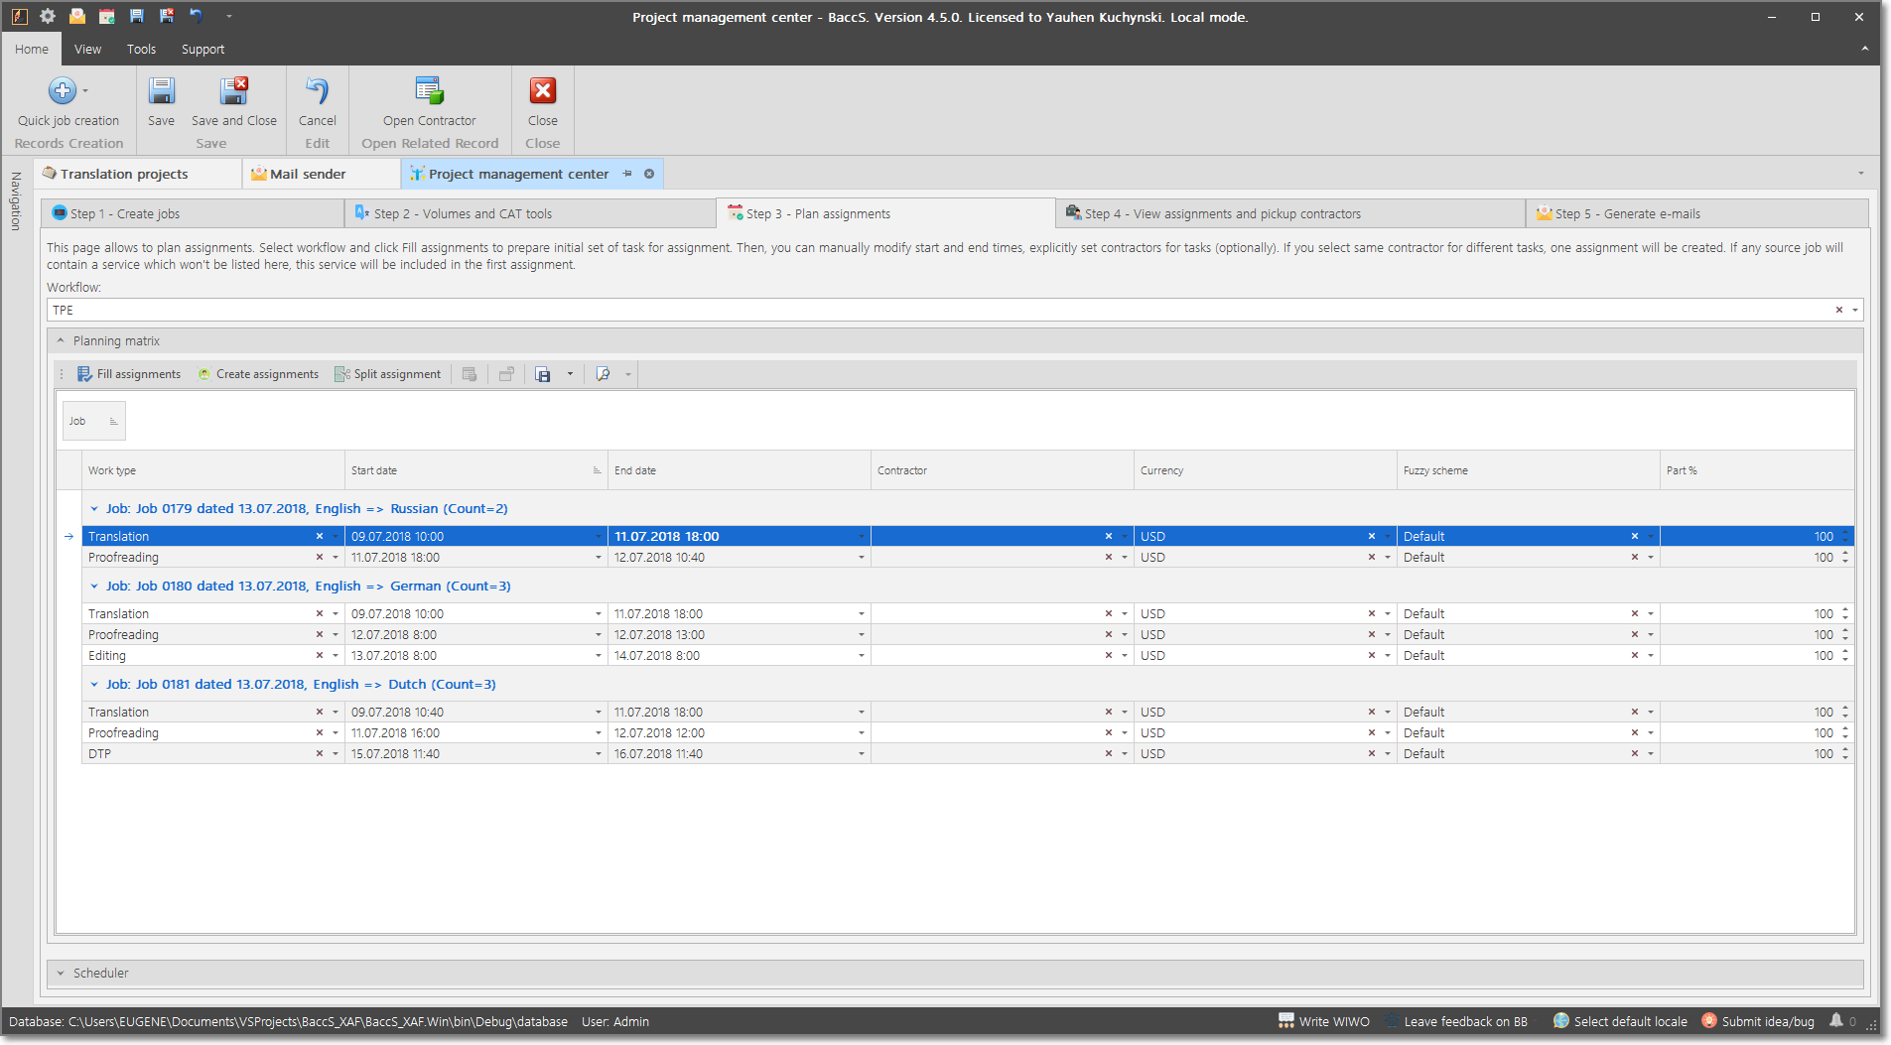1891x1045 pixels.
Task: Open the Home ribbon tab
Action: pyautogui.click(x=32, y=49)
